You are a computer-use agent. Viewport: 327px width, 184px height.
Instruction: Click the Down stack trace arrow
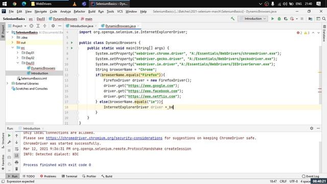tap(16, 142)
